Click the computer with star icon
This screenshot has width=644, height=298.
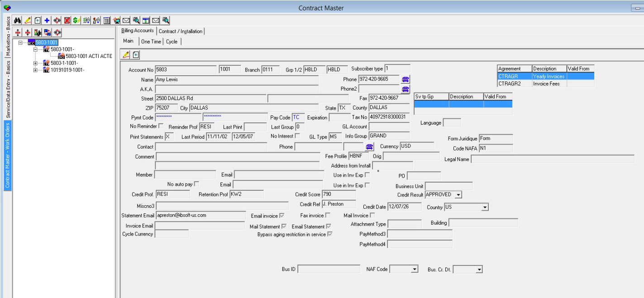(117, 20)
